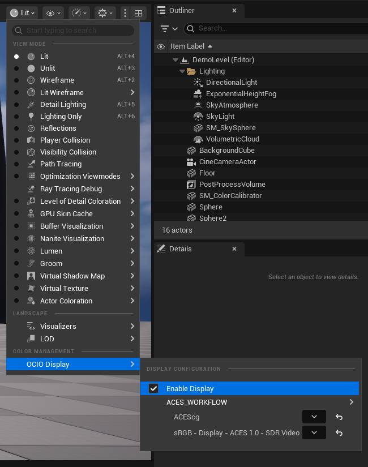This screenshot has width=368, height=467.
Task: Select the Unlit view mode radio
Action: tap(16, 68)
